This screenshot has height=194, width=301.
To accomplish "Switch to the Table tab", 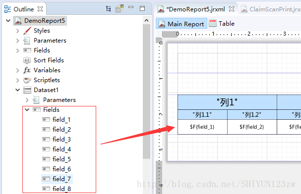I will click(x=222, y=24).
